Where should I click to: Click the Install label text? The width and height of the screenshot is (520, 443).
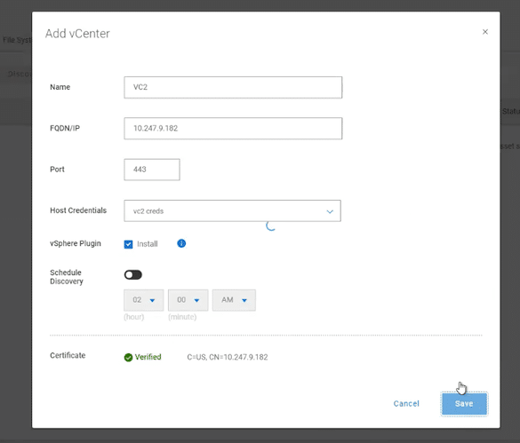click(148, 244)
